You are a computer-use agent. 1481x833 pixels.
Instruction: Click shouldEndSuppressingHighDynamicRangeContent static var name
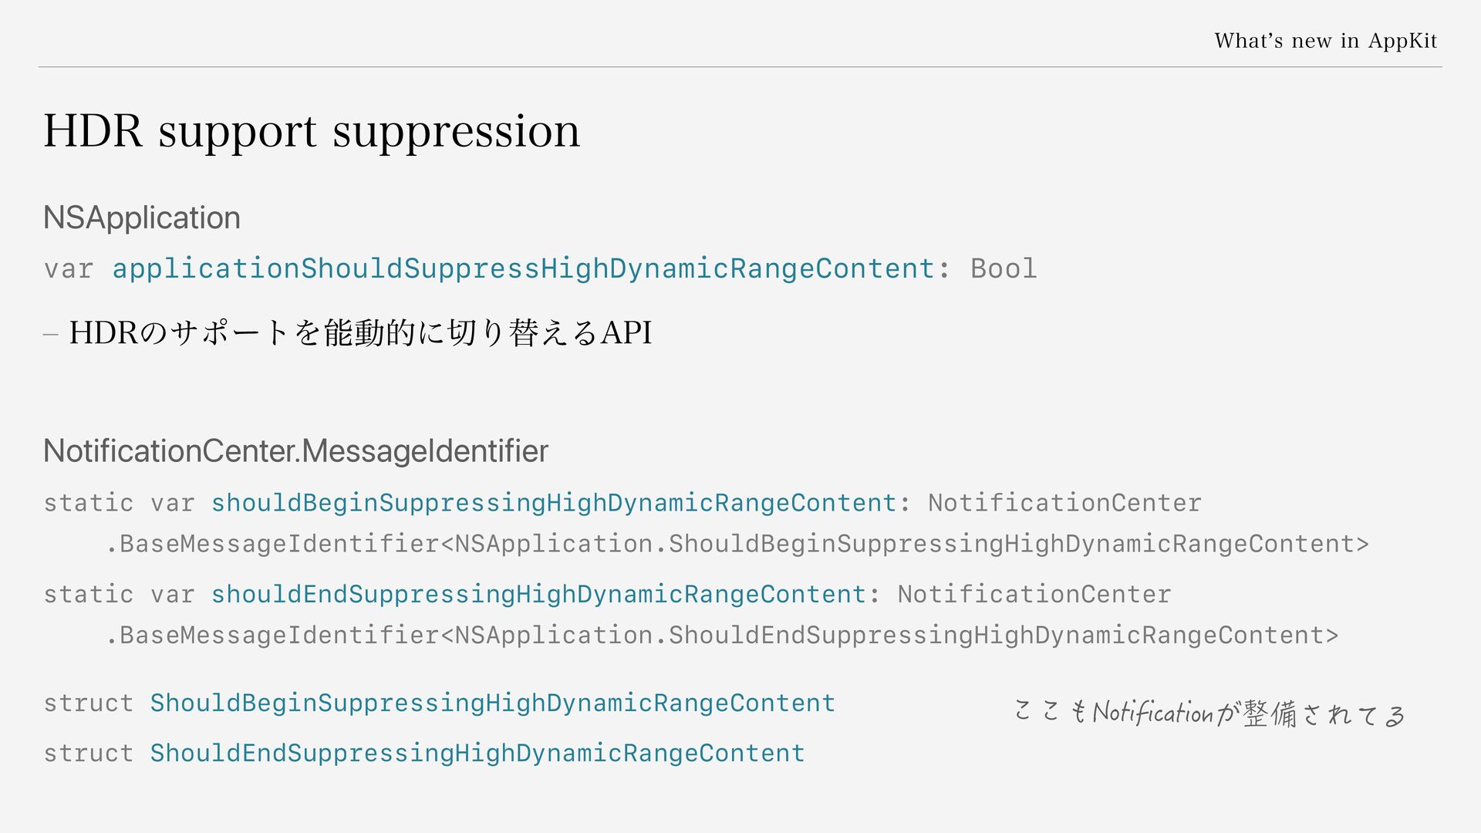coord(538,594)
